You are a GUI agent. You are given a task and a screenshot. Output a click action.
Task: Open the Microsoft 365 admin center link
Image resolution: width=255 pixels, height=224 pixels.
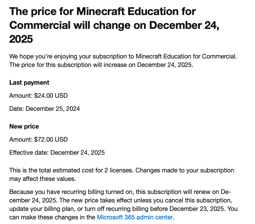135,217
